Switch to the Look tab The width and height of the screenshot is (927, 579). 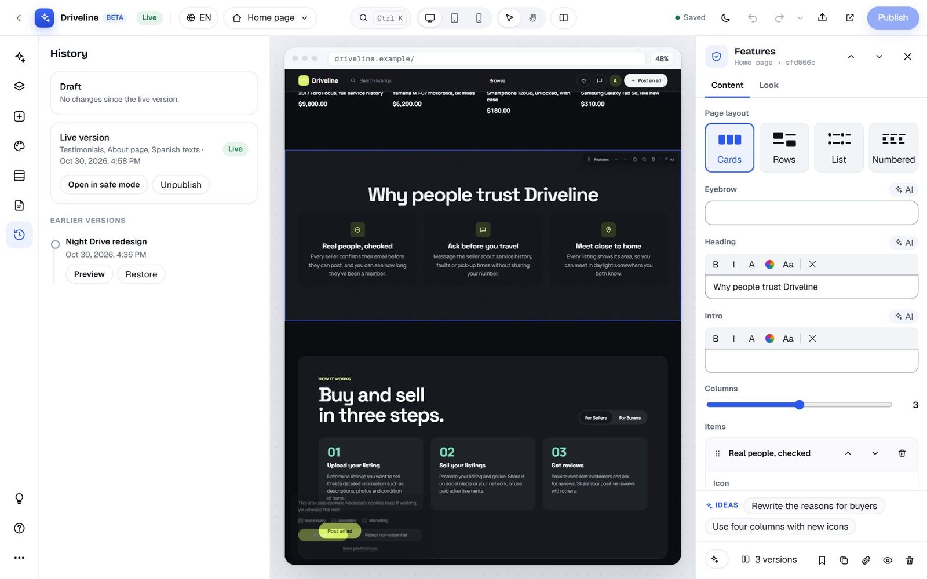769,85
